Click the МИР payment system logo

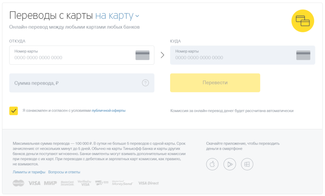50,183
